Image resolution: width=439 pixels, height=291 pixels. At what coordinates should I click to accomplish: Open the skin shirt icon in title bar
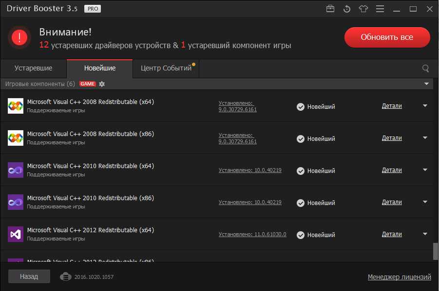click(x=363, y=9)
